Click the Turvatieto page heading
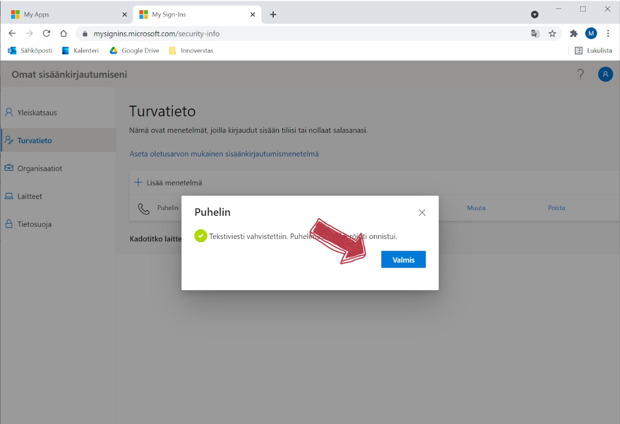This screenshot has height=424, width=620. pyautogui.click(x=162, y=111)
